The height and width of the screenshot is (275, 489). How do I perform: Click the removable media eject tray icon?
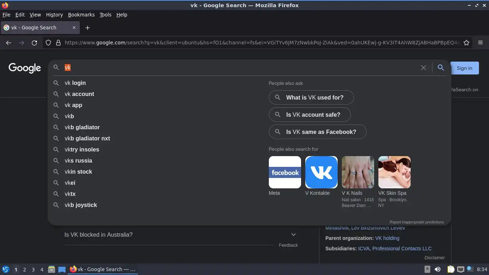point(427,269)
